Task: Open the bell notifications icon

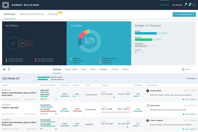Action: 189,5
